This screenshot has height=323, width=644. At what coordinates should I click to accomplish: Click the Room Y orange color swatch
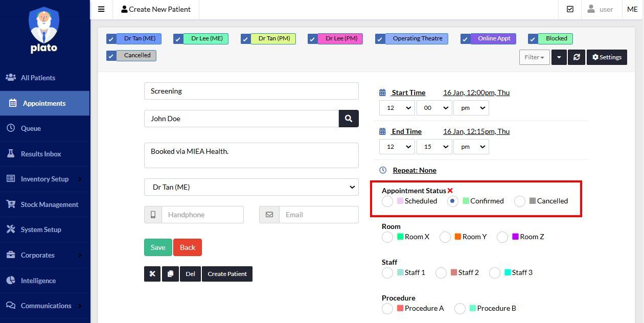tap(458, 237)
